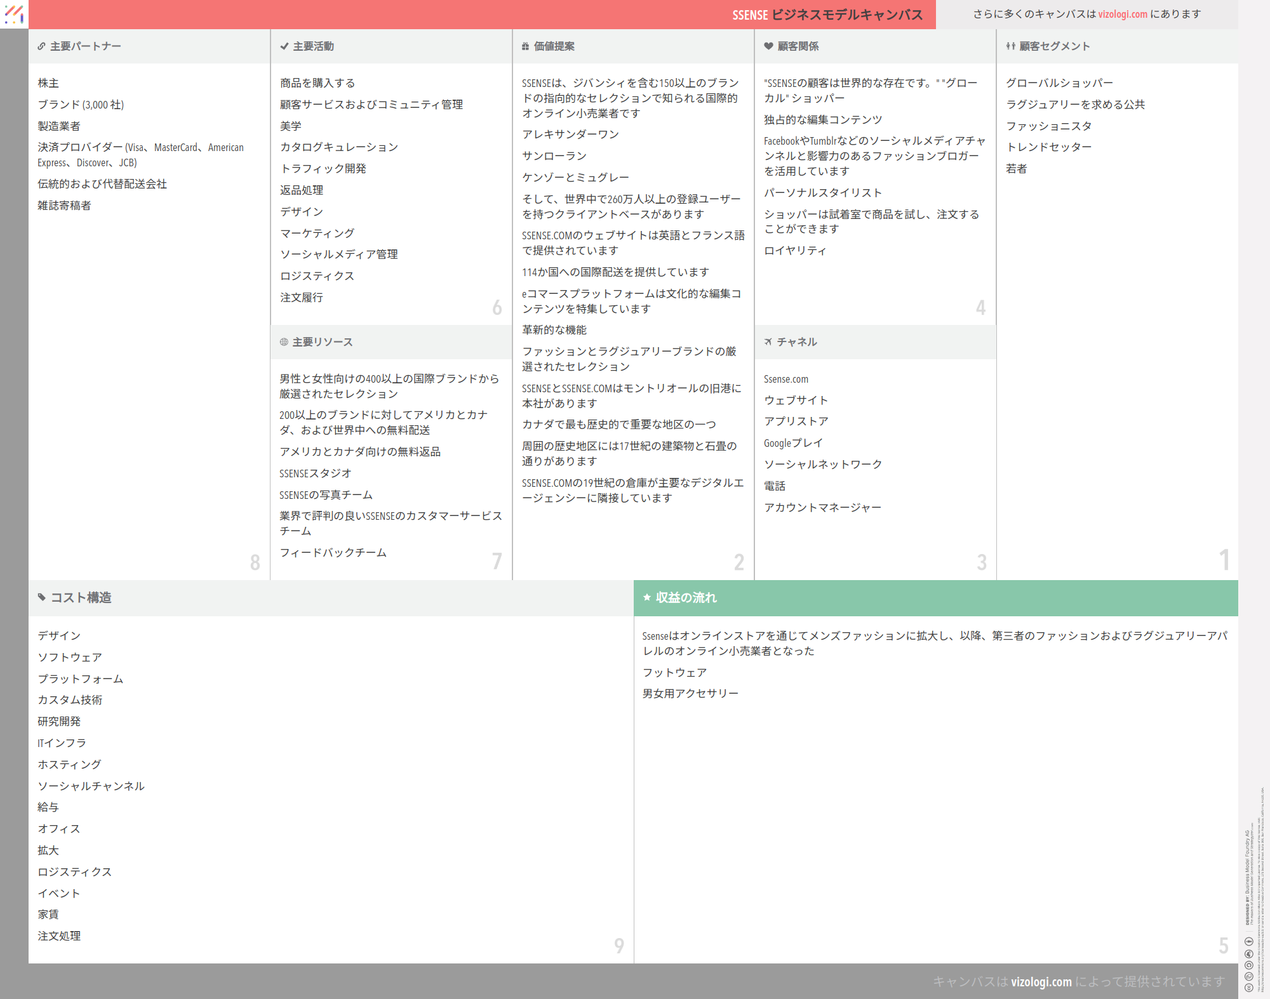Click the tag icon beside コスト構造
The image size is (1270, 999).
click(42, 597)
